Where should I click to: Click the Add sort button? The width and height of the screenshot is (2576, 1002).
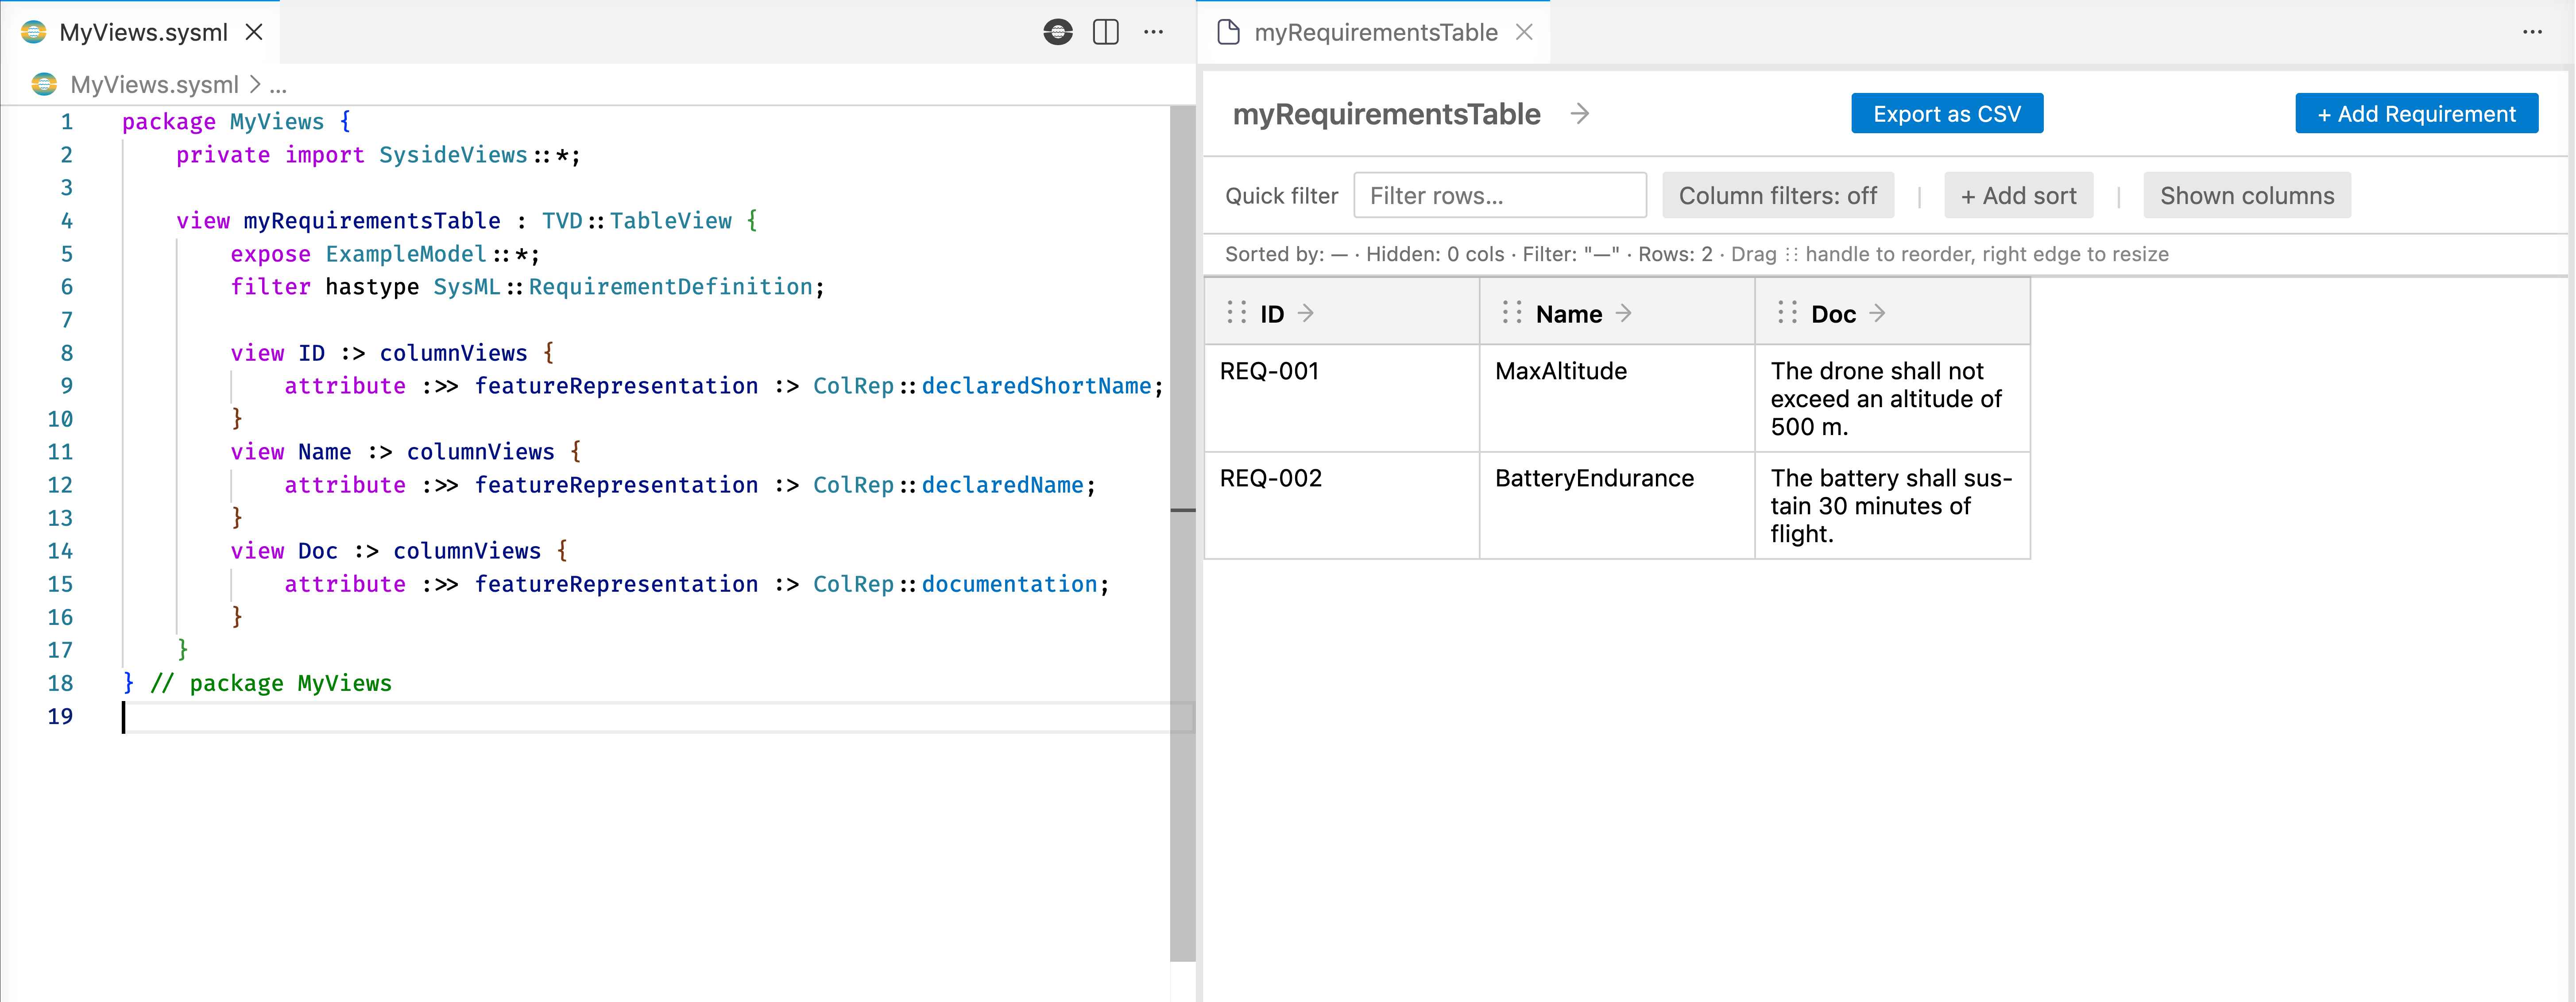tap(2018, 195)
